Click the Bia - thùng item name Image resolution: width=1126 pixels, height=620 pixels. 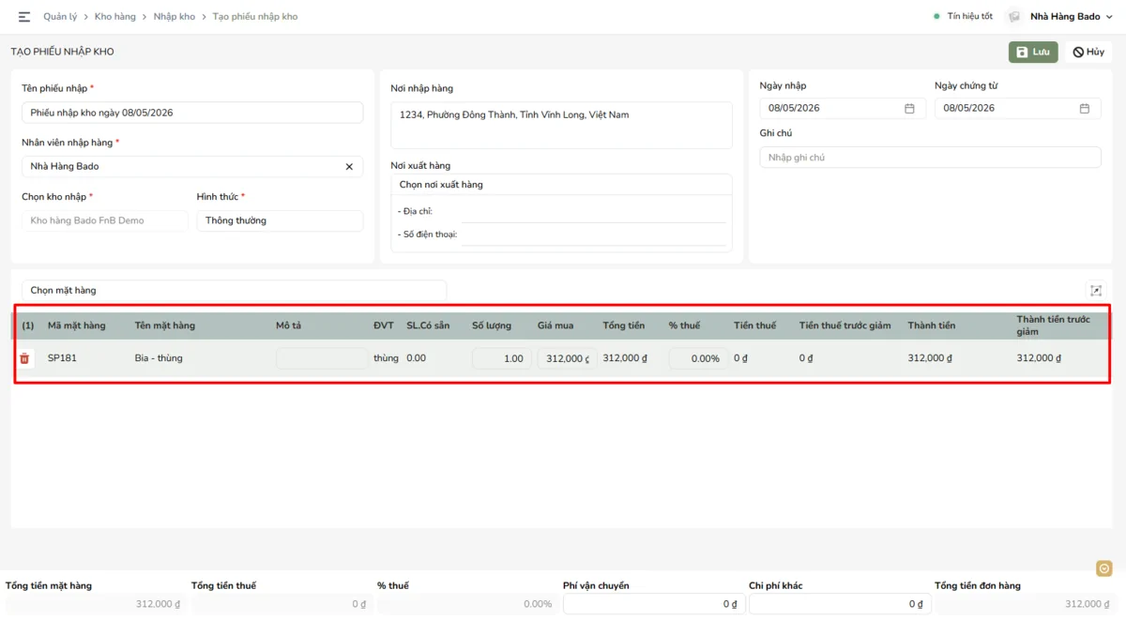click(159, 358)
